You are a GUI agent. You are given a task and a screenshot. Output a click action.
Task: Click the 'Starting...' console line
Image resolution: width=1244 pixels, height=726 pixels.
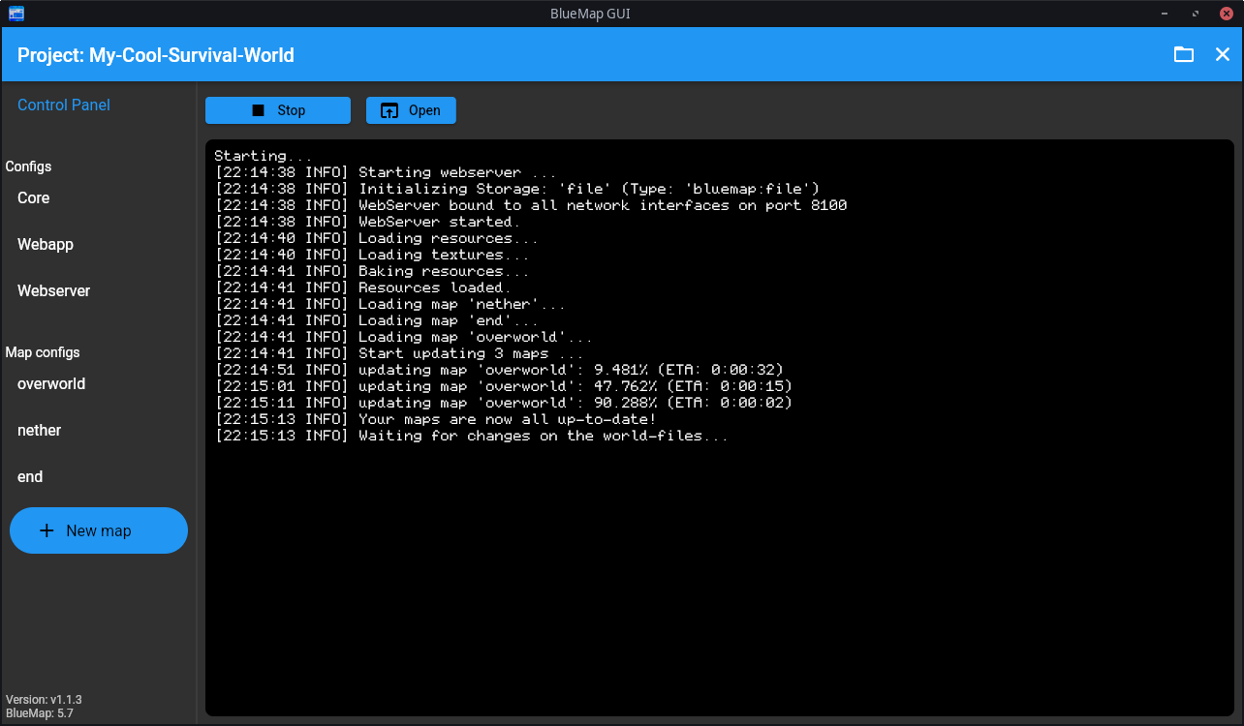click(264, 156)
